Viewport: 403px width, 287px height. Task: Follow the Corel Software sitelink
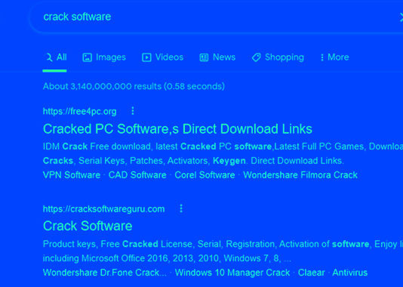pos(205,175)
